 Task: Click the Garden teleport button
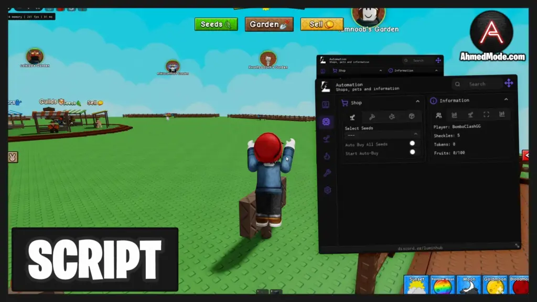[x=269, y=24]
